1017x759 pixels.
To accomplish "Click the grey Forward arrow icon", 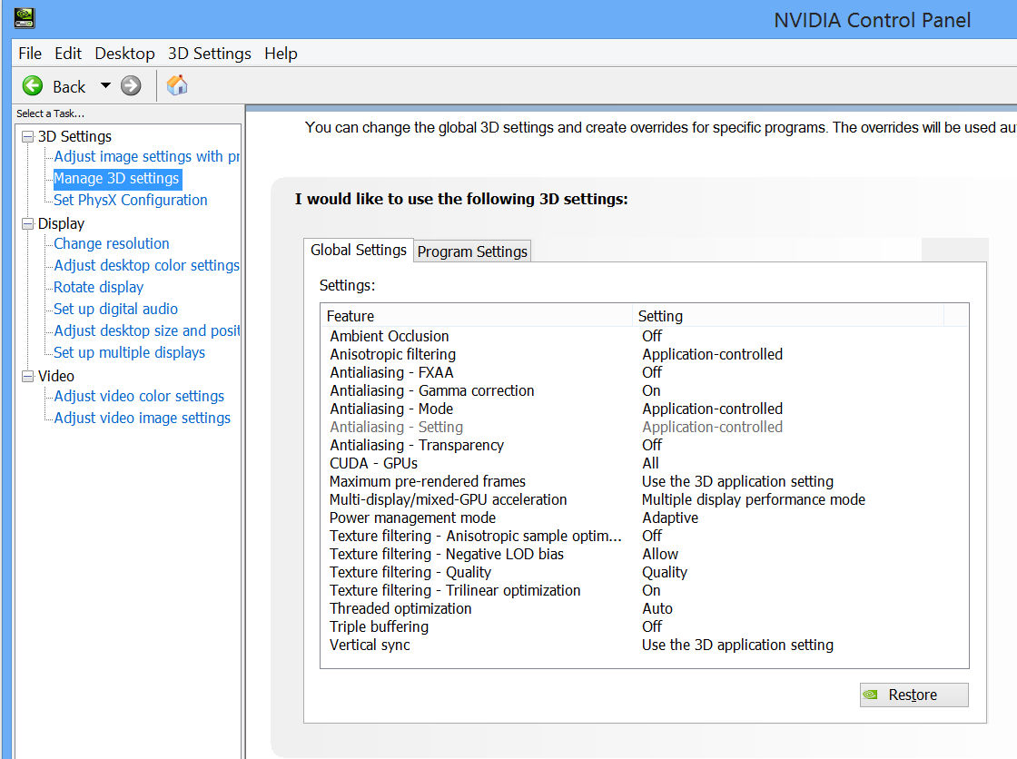I will tap(131, 85).
